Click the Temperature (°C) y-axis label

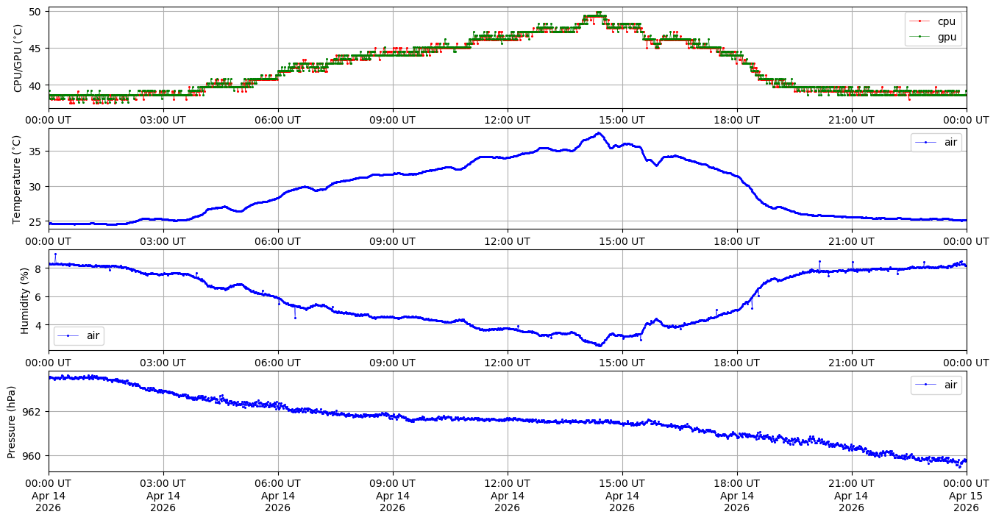(x=18, y=179)
